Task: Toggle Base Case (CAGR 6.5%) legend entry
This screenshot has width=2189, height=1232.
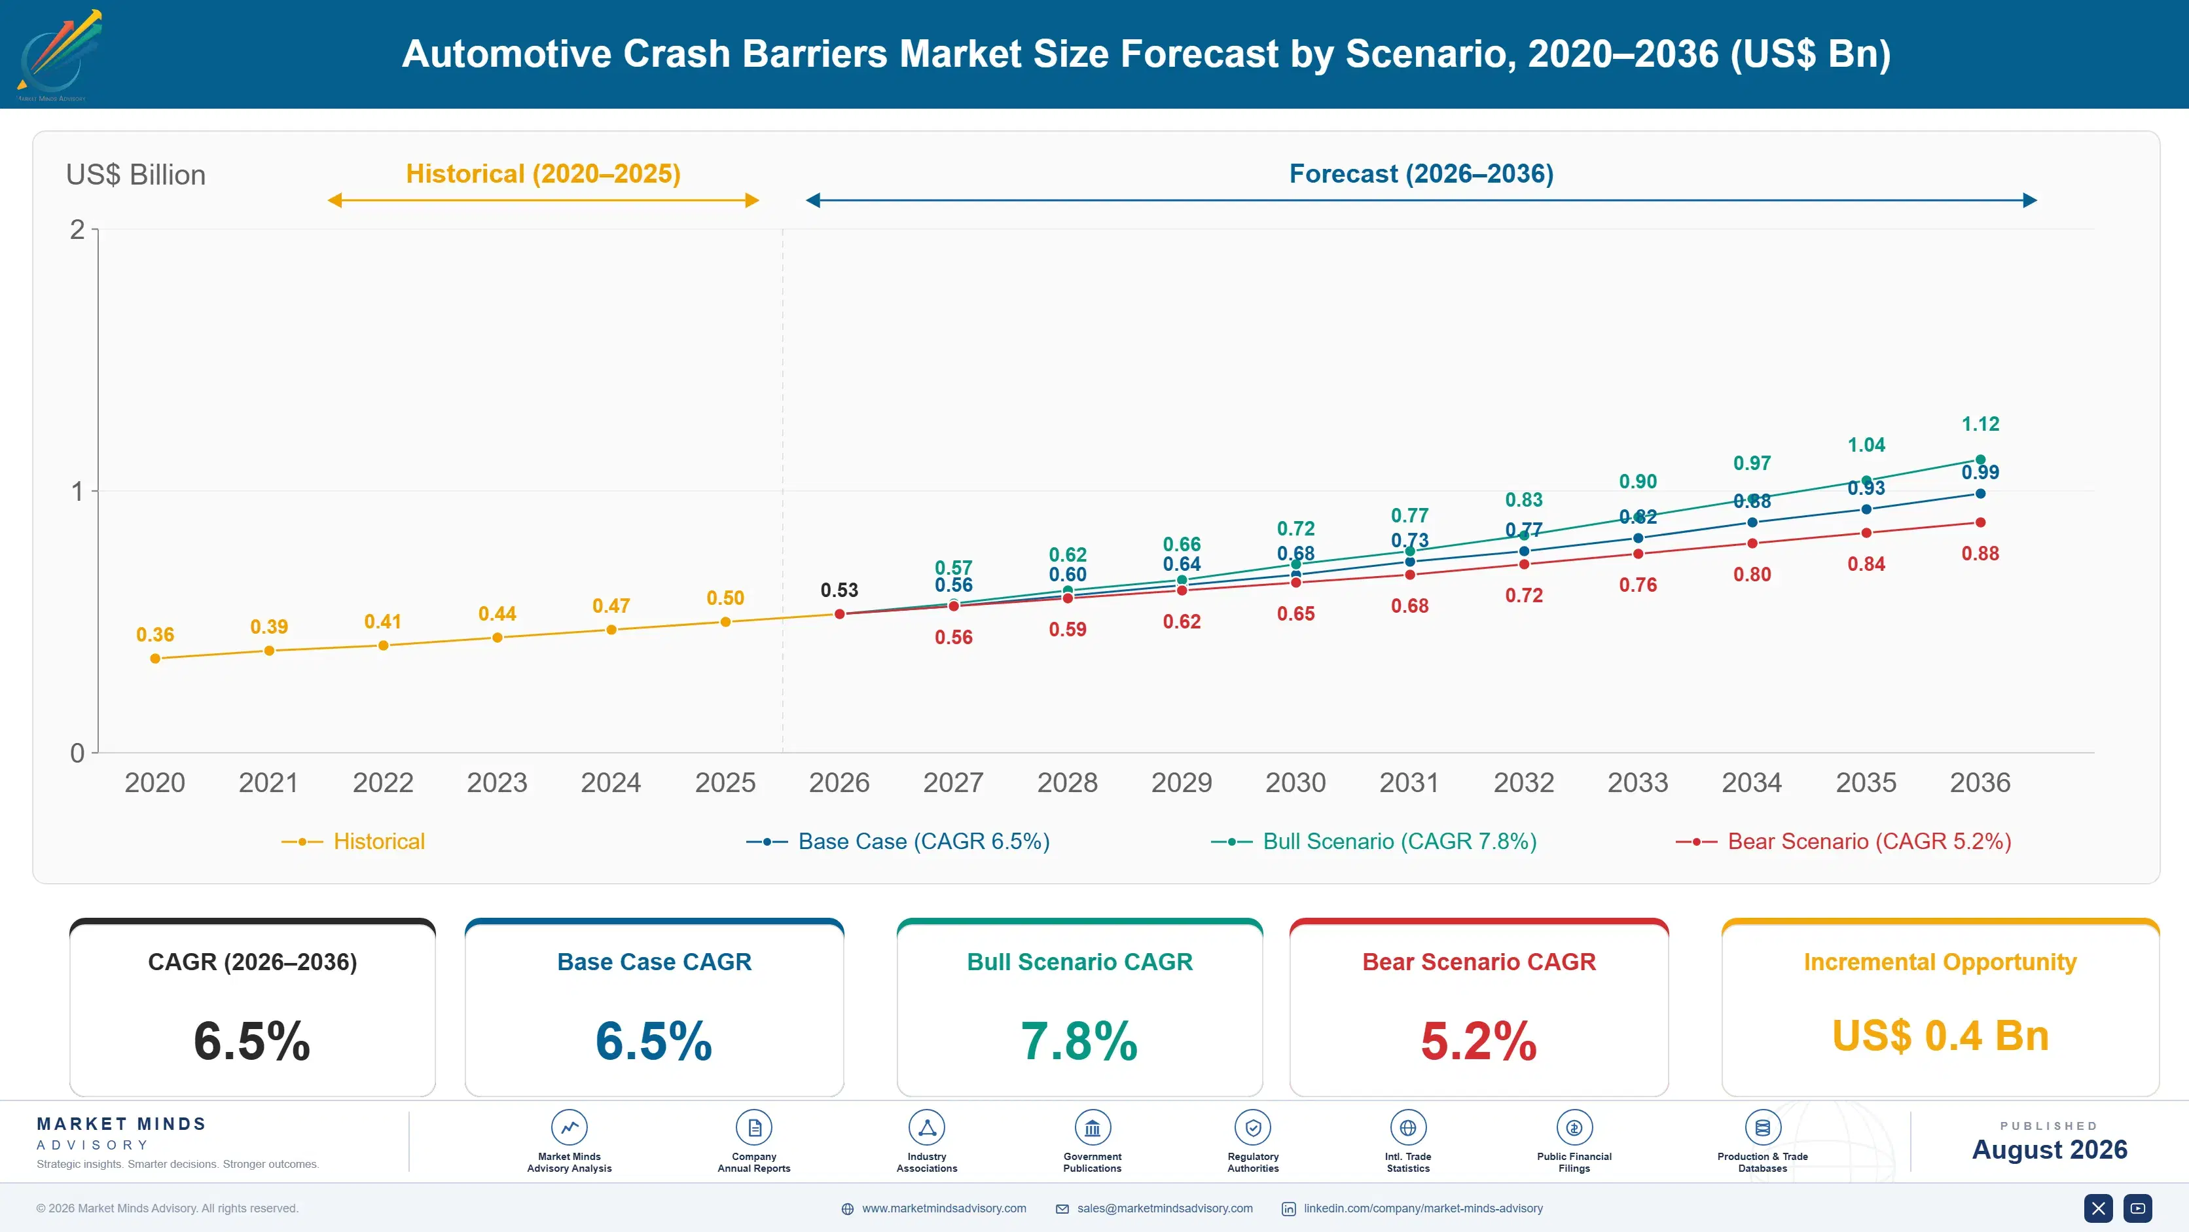Action: pyautogui.click(x=897, y=841)
